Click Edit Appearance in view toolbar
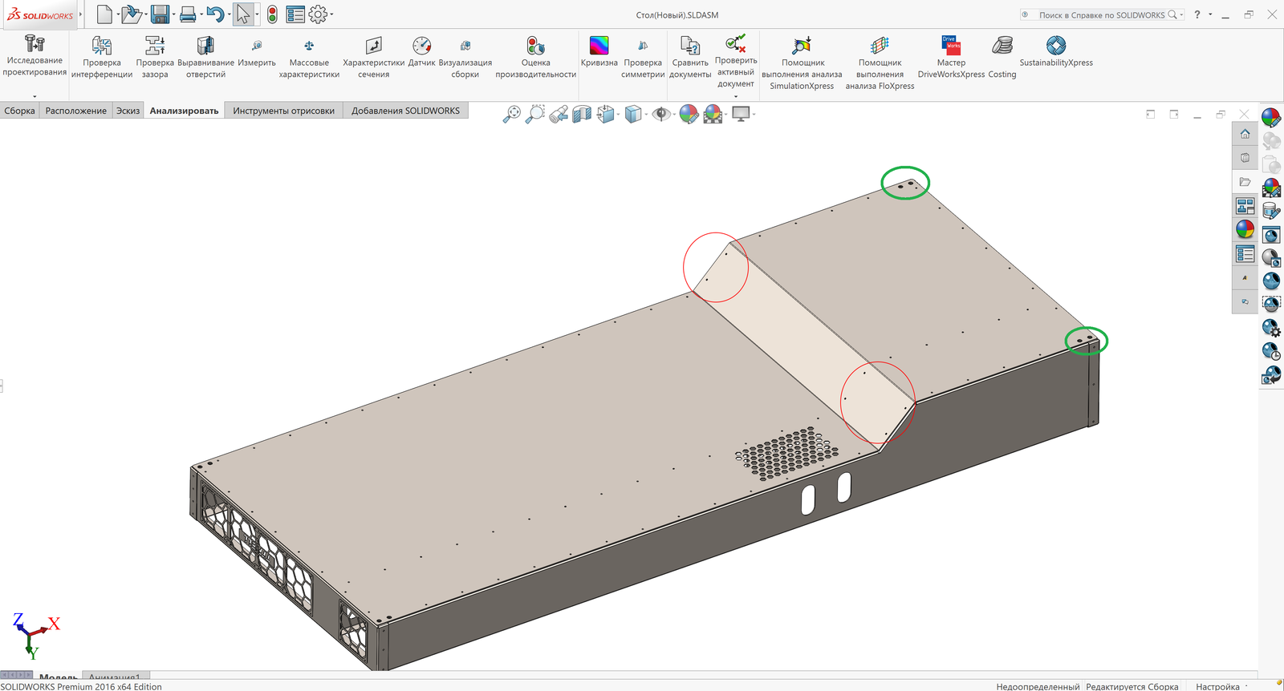The width and height of the screenshot is (1284, 691). coord(689,115)
